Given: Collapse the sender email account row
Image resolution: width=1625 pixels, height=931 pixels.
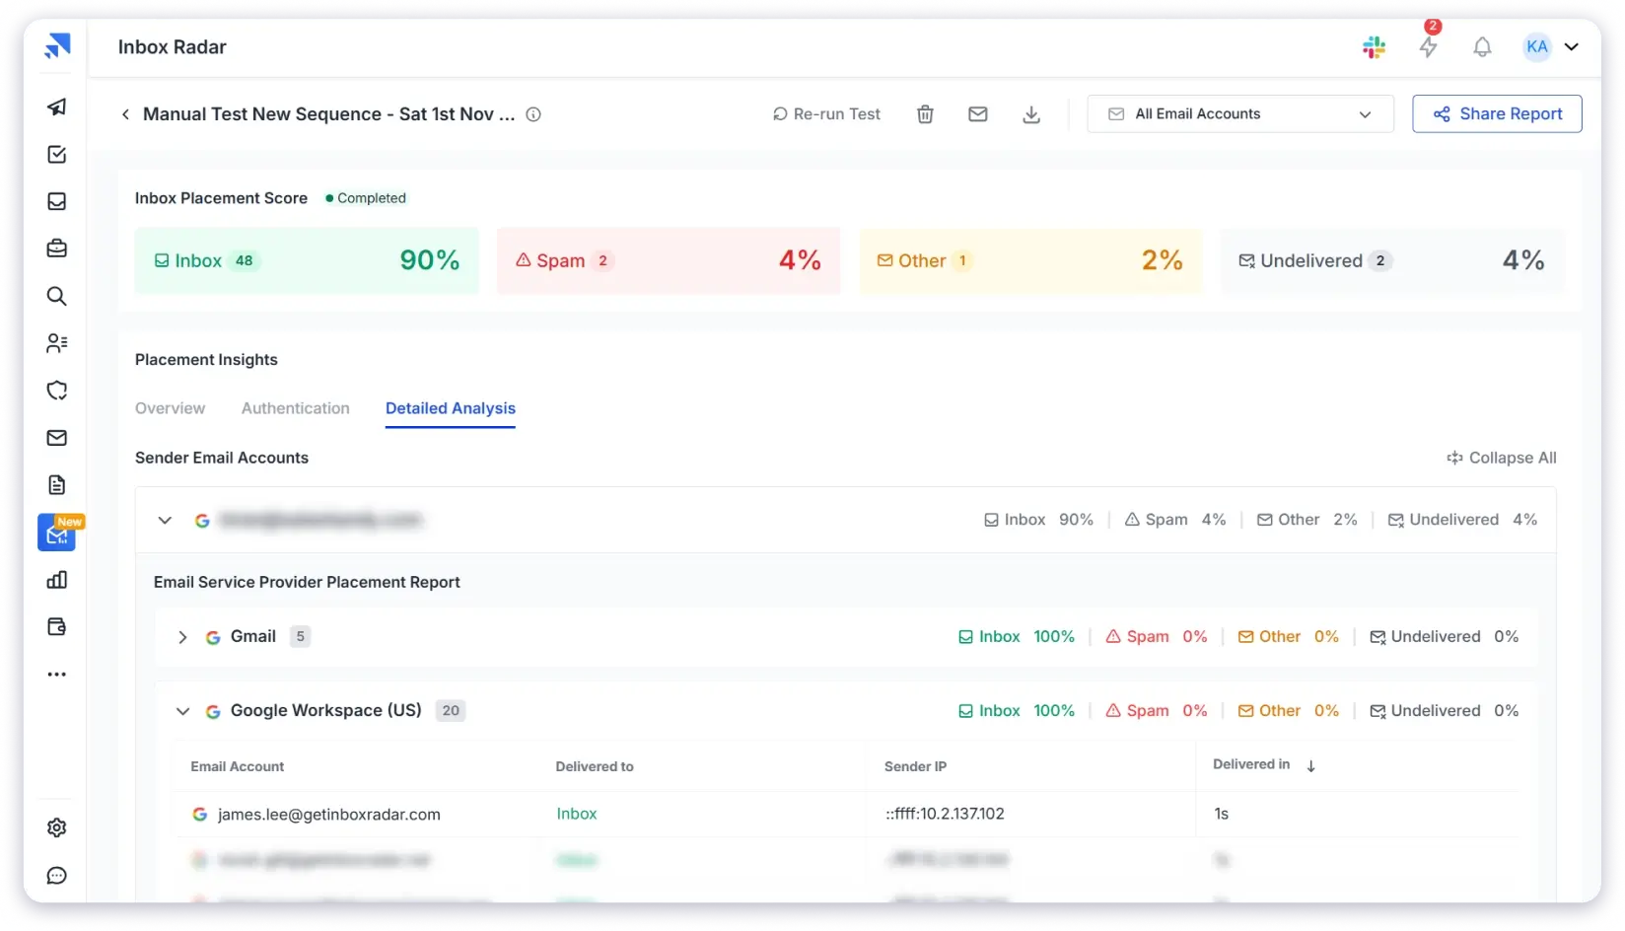Looking at the screenshot, I should tap(165, 520).
